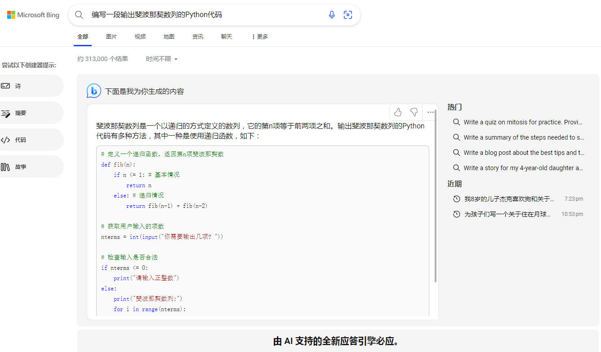This screenshot has height=352, width=601.
Task: Click the answer panel vertical scrollbar
Action: [x=436, y=196]
